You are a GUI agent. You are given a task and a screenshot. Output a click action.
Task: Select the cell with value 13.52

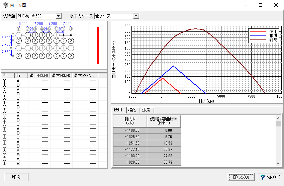pos(164,143)
